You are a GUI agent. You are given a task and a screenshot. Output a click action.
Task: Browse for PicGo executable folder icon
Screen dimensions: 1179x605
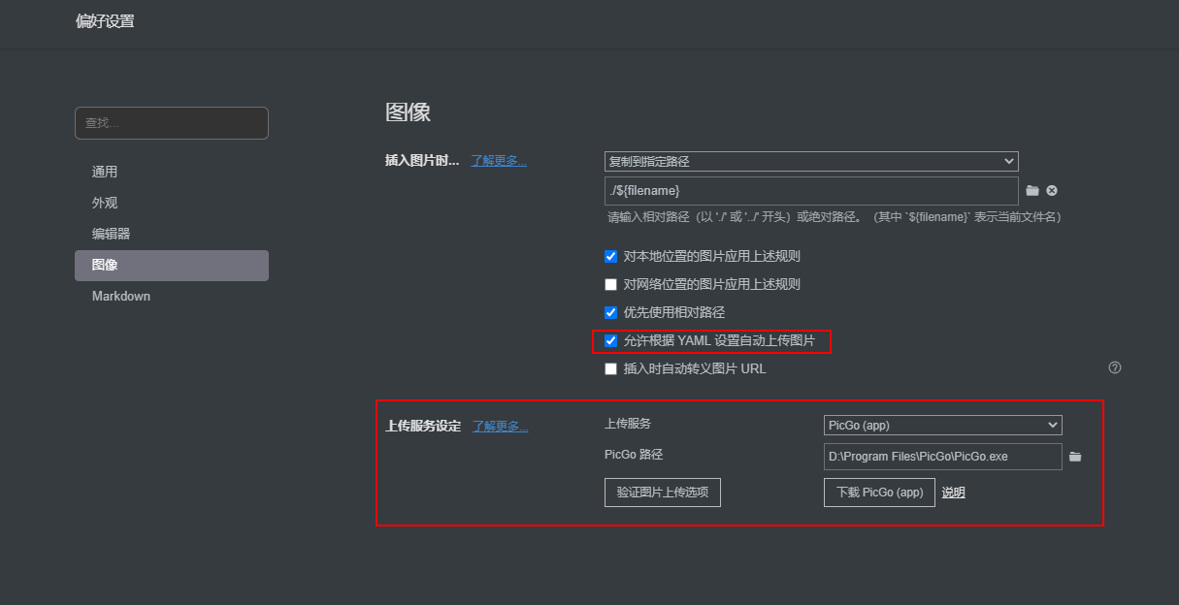[1075, 456]
